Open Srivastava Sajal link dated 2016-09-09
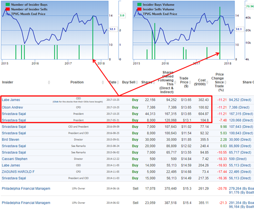Viewport: 254px width, 209px height. point(14,127)
